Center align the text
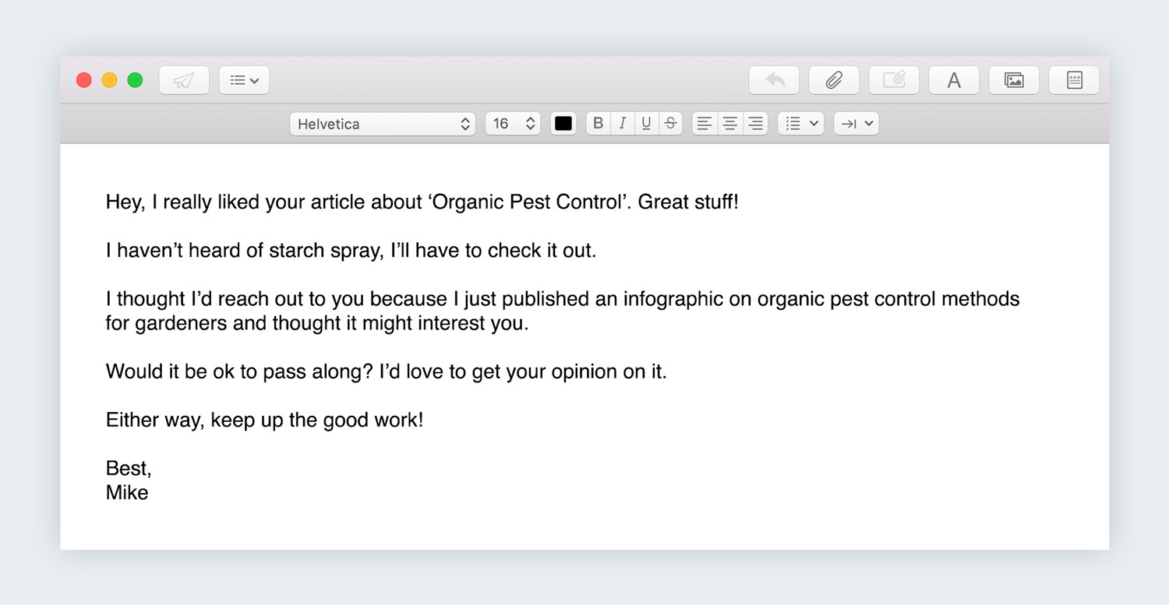 pyautogui.click(x=729, y=123)
